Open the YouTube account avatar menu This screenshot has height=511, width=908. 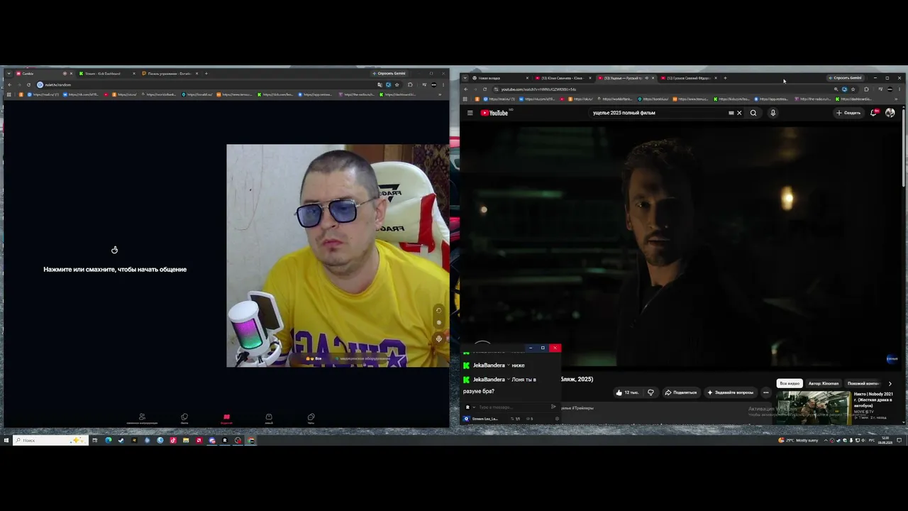(890, 113)
